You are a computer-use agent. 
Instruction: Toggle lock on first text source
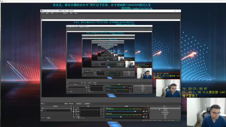coord(103,108)
